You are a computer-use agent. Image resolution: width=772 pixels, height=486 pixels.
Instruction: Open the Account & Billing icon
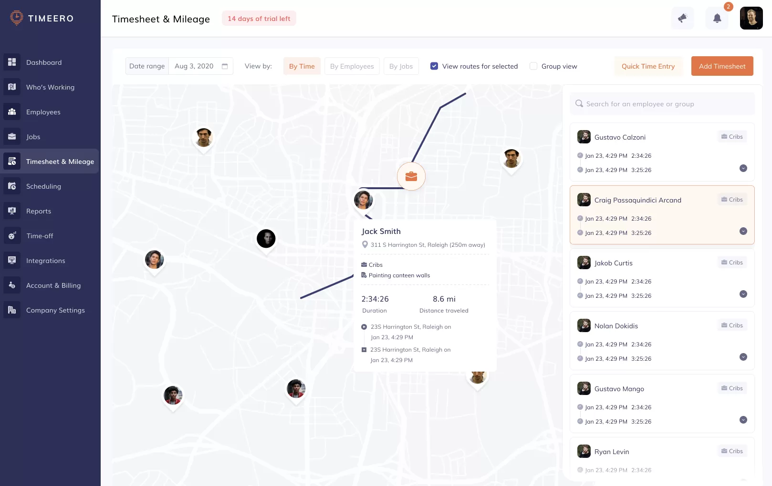(x=12, y=285)
